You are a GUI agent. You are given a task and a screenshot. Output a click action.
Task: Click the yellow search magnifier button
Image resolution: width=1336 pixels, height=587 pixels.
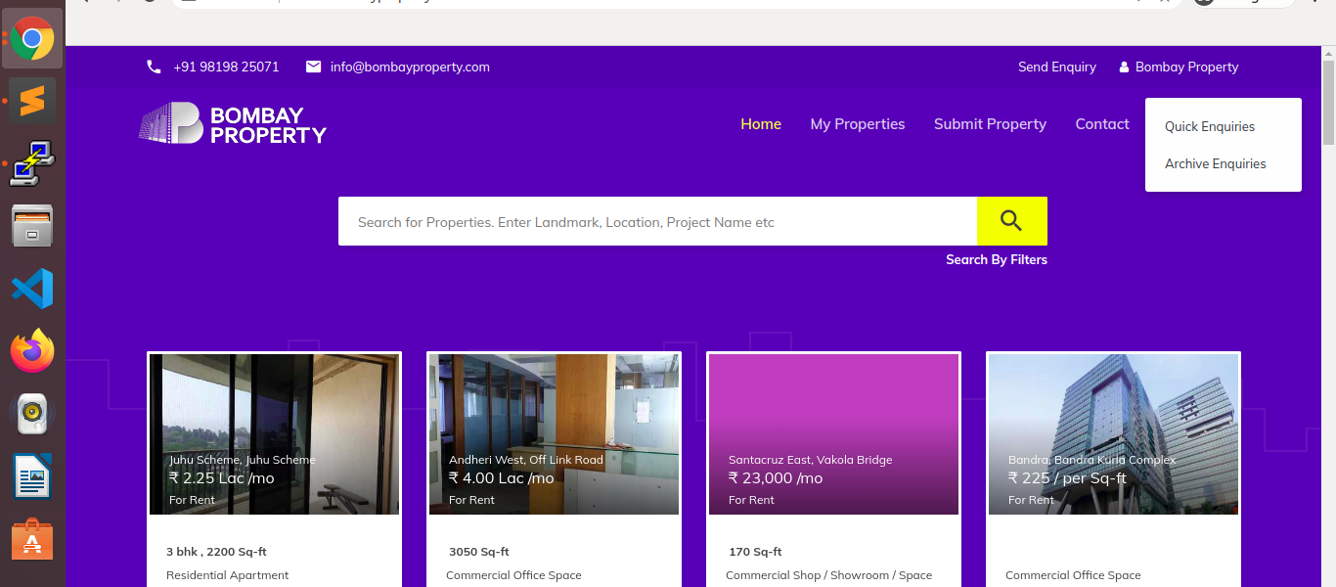pyautogui.click(x=1011, y=221)
